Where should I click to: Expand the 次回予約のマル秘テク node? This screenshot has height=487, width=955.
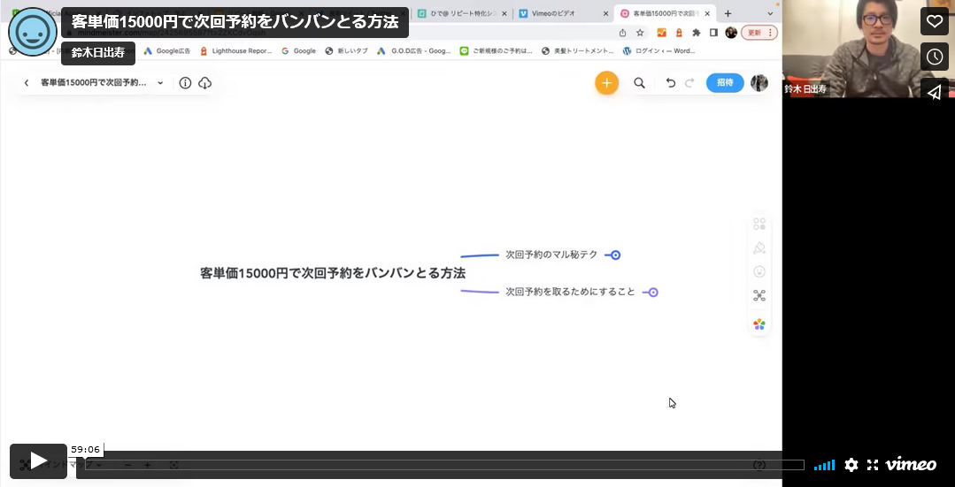coord(615,255)
